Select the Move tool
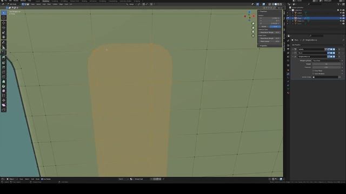This screenshot has height=194, width=346. pyautogui.click(x=4, y=23)
